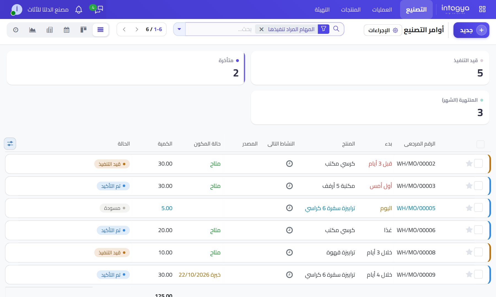The width and height of the screenshot is (496, 297).
Task: Open the notifications bell icon
Action: point(79,10)
